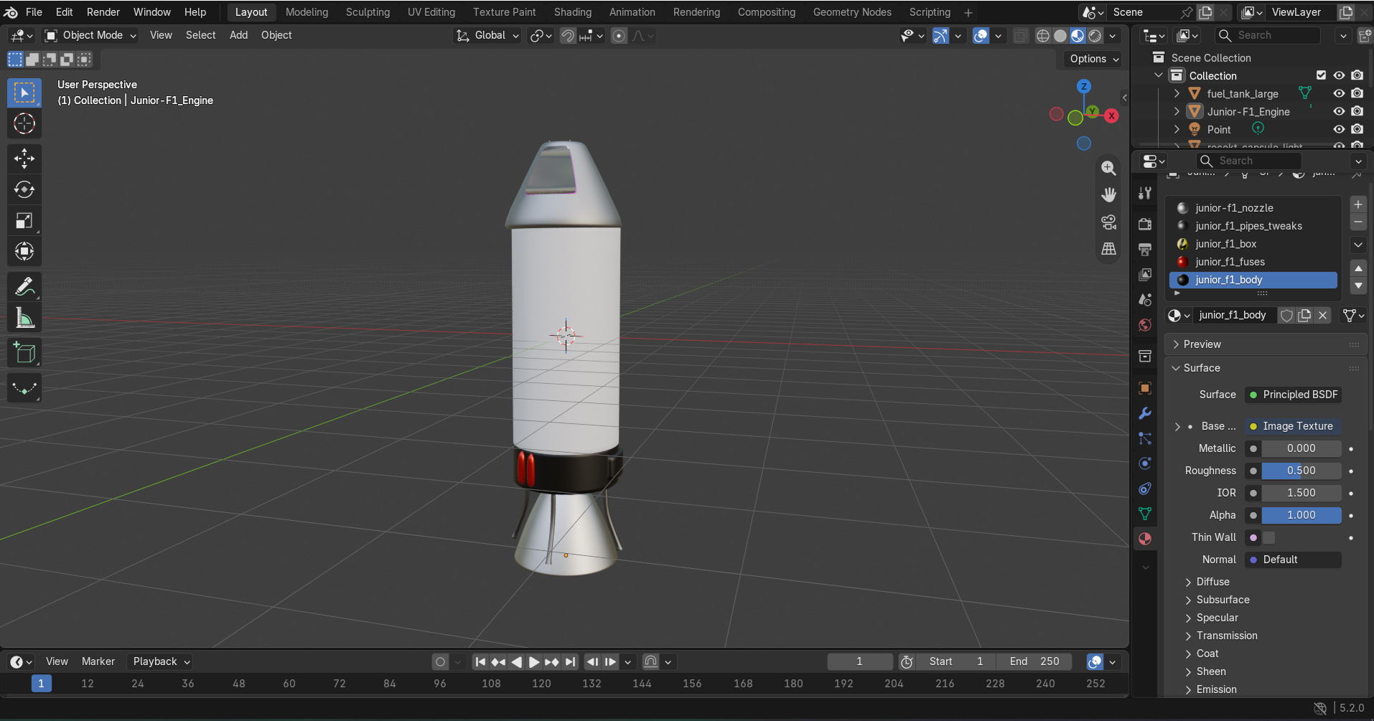The width and height of the screenshot is (1374, 721).
Task: Select the Scale tool
Action: pos(24,220)
